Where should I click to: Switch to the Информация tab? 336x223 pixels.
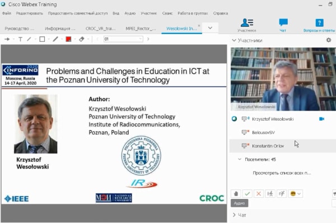click(x=60, y=29)
